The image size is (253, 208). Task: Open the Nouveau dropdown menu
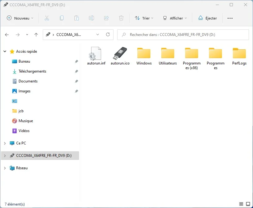pos(20,18)
